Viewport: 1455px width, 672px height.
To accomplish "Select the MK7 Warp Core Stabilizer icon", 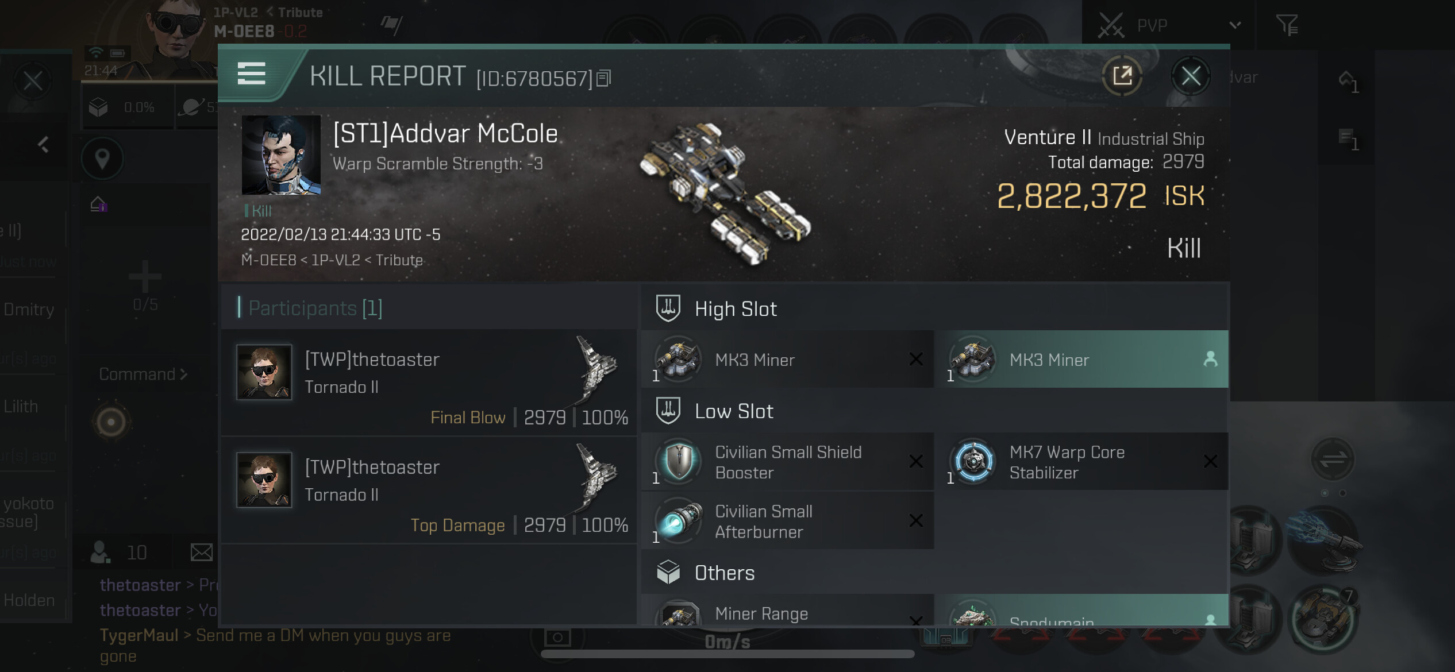I will [x=973, y=461].
